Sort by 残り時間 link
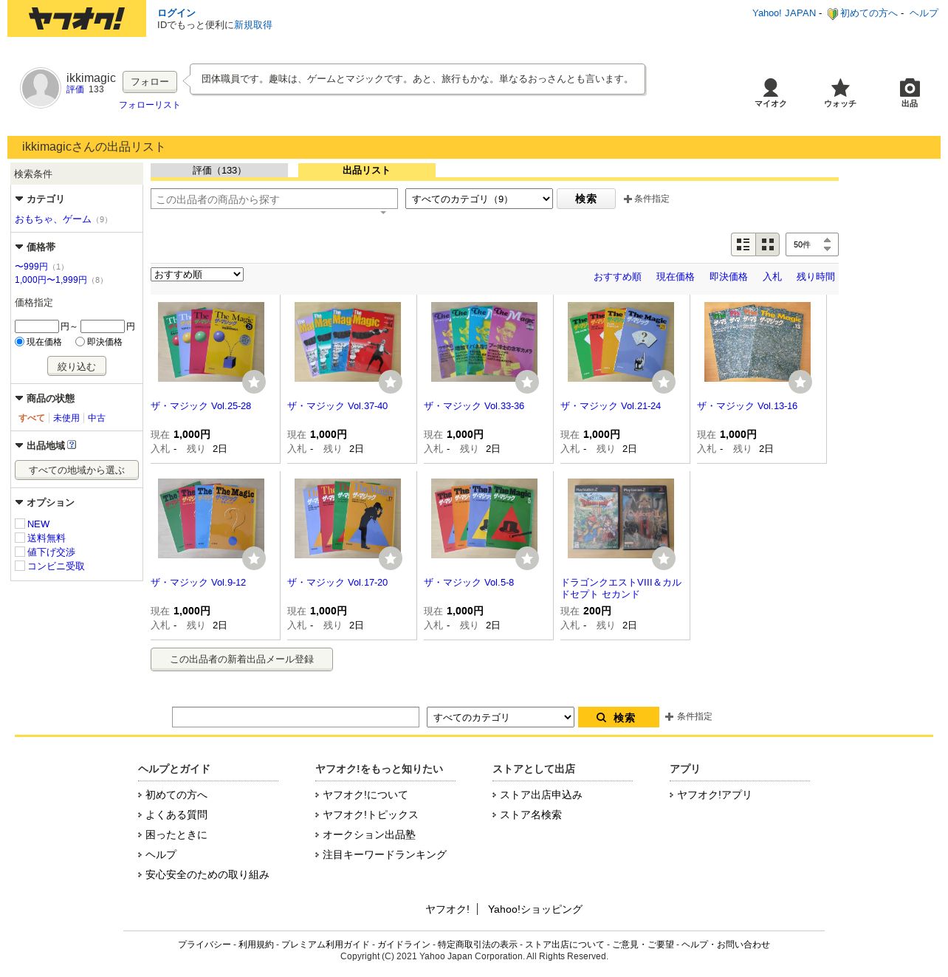This screenshot has height=977, width=948. coord(816,277)
